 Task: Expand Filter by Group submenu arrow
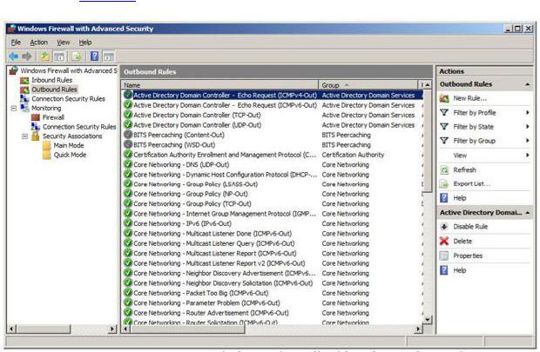pos(527,141)
